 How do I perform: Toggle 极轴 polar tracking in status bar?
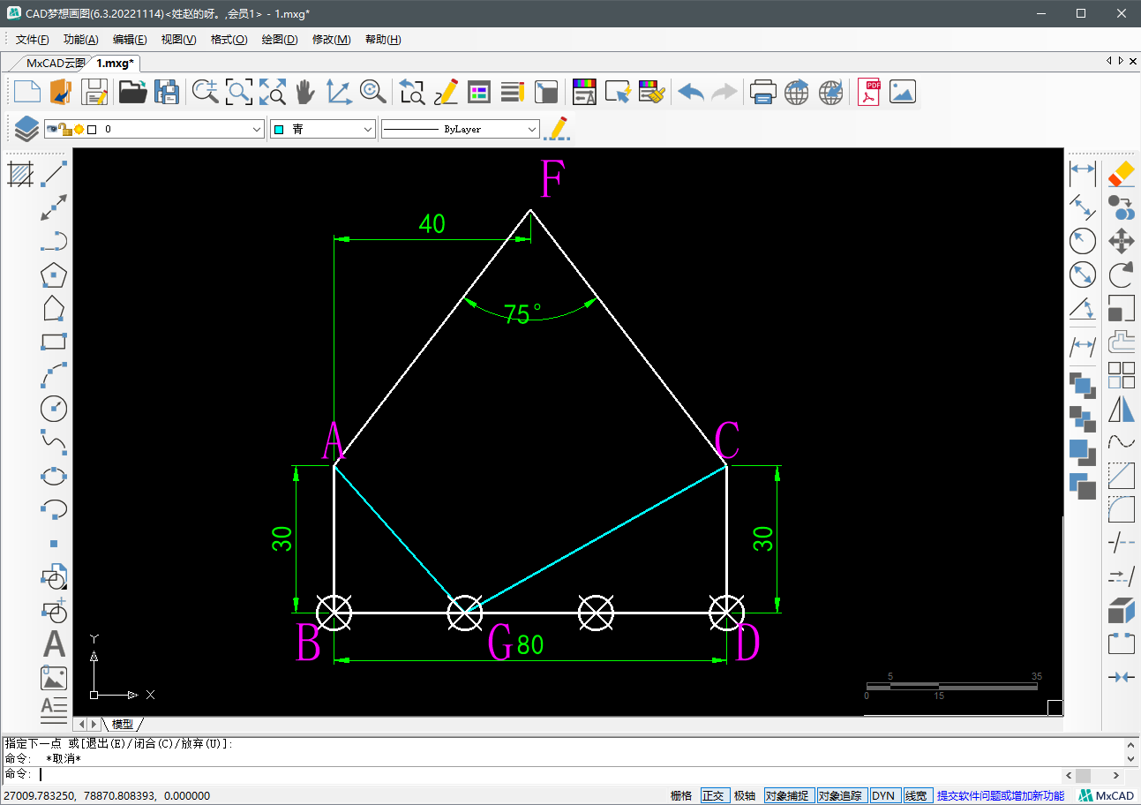(745, 795)
